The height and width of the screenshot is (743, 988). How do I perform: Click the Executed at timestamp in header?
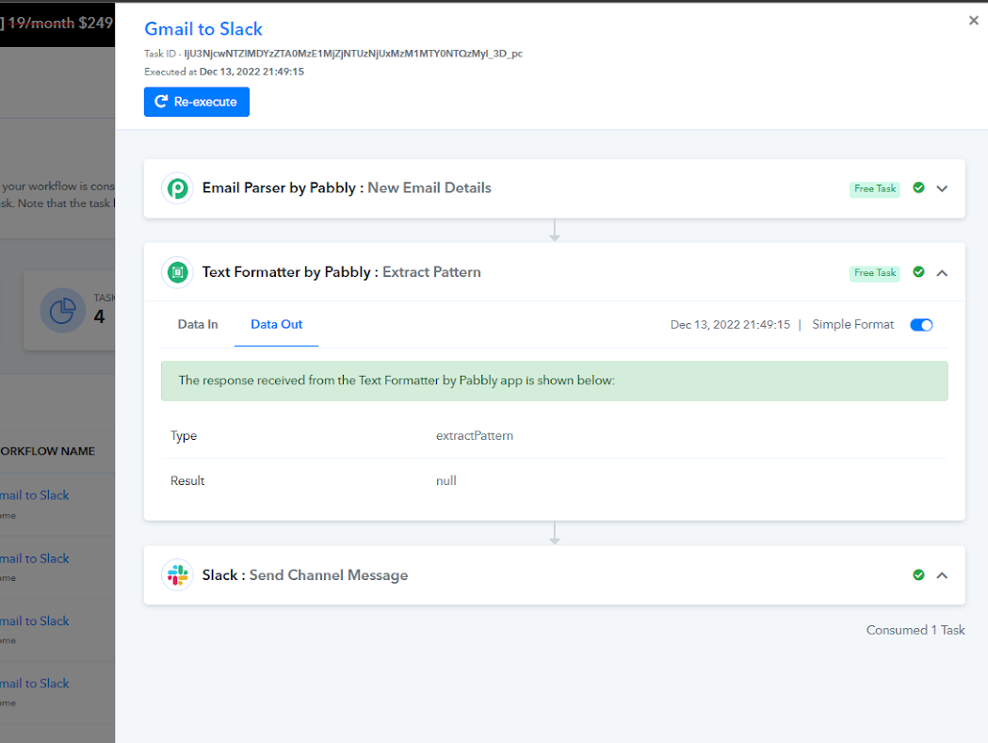251,72
